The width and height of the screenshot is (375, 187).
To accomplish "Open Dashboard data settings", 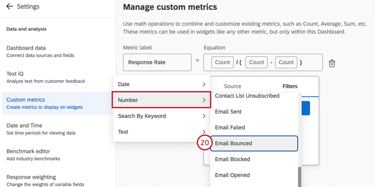I will click(40, 51).
